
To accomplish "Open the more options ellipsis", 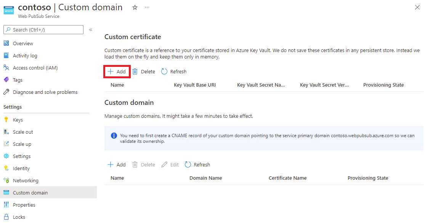I will tap(147, 7).
